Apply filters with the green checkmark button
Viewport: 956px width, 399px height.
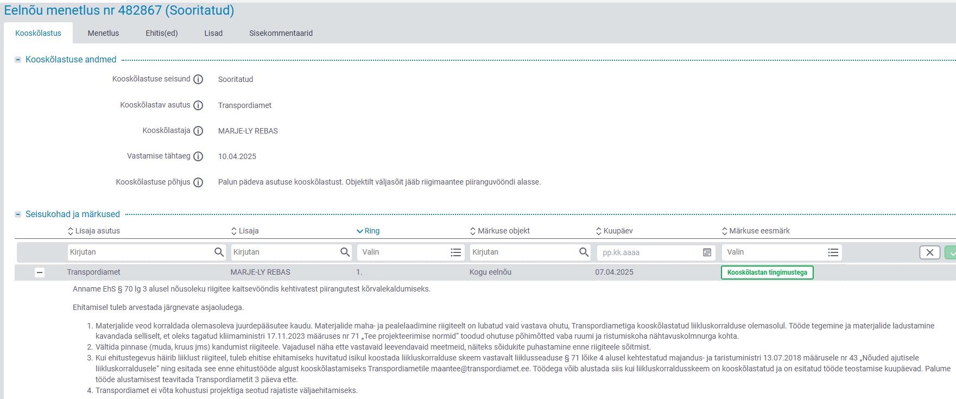coord(951,252)
